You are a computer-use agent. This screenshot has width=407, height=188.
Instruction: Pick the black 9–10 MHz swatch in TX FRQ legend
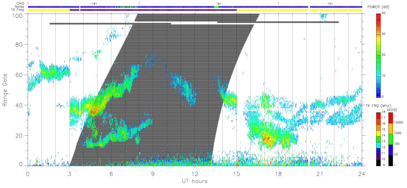click(378, 163)
